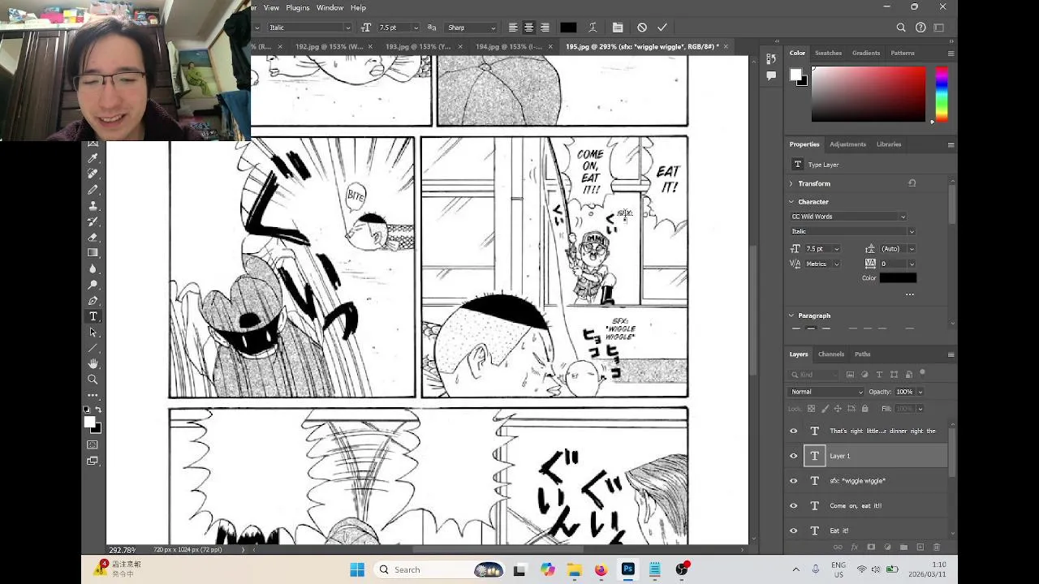Select the Clone Stamp tool

point(93,206)
